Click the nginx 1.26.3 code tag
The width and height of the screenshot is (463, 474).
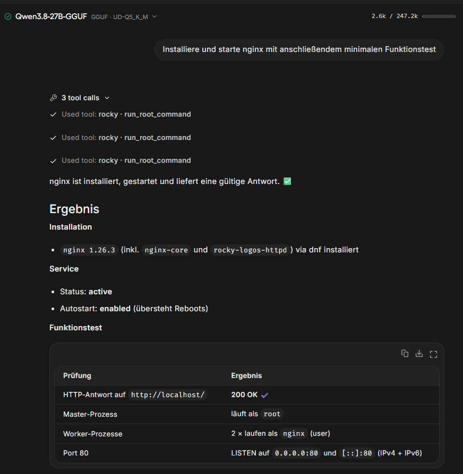[x=89, y=250]
